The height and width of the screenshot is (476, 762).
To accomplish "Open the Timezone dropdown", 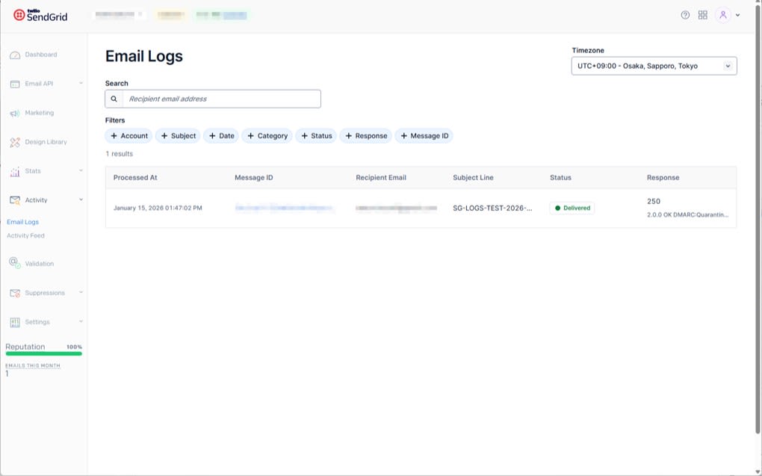I will point(653,65).
